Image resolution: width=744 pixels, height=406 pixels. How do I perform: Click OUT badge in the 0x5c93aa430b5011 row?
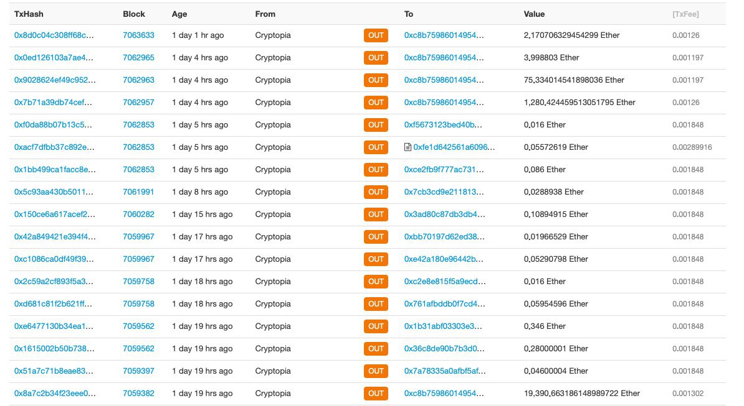tap(376, 192)
